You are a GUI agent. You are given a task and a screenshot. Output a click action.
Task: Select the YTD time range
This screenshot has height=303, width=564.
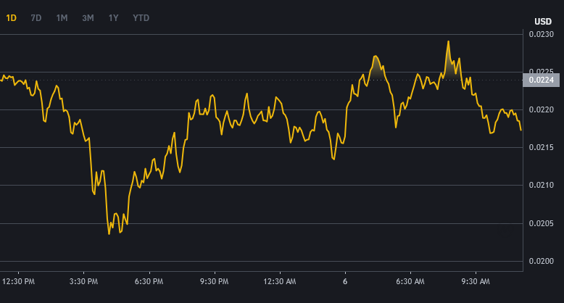[141, 18]
